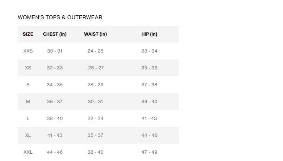Image resolution: width=283 pixels, height=161 pixels.
Task: Click the XS waist value 26 - 27
Action: (x=96, y=68)
